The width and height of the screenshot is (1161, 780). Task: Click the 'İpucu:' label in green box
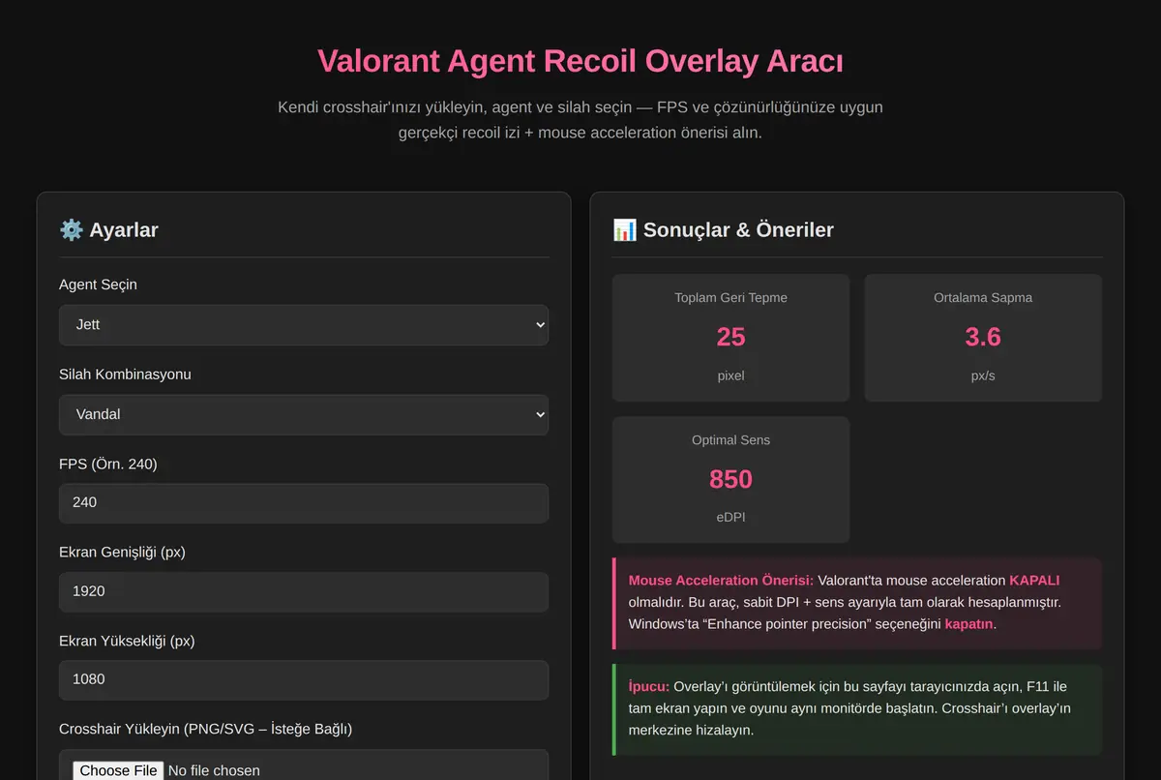pos(649,686)
